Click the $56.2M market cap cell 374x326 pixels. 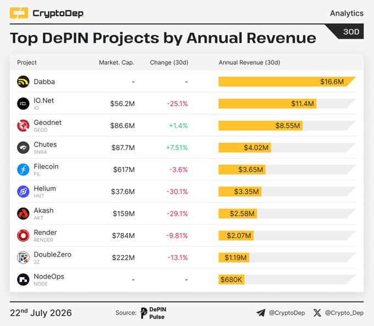coord(122,104)
